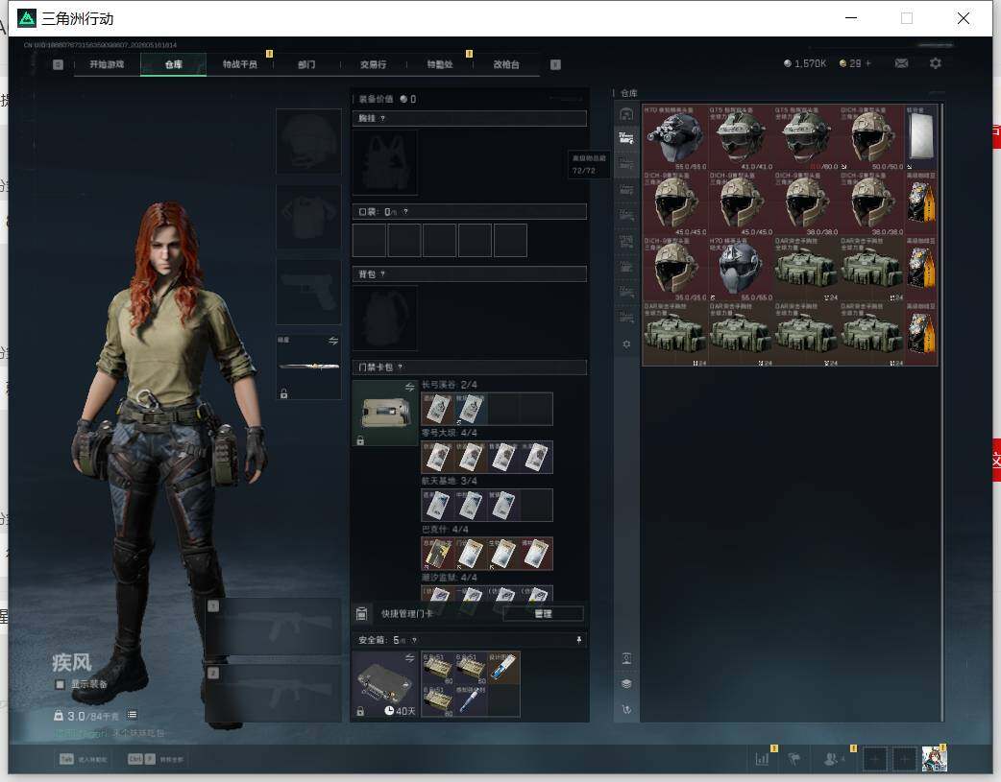Select the first DAR chest rig in third row

click(x=807, y=269)
